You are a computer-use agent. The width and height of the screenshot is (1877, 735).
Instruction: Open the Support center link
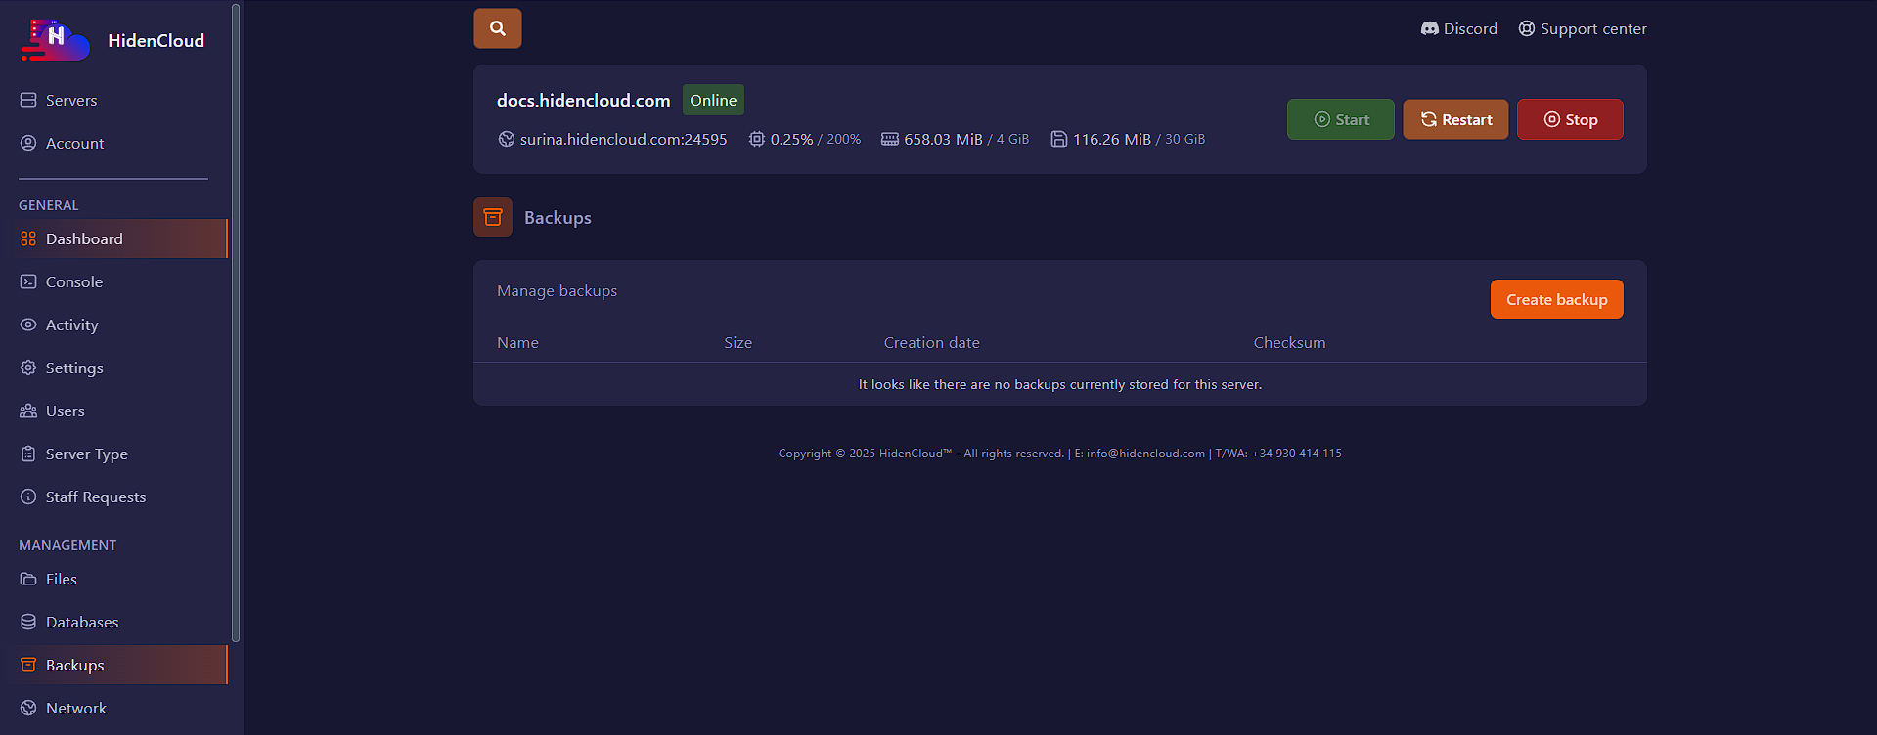click(1582, 29)
